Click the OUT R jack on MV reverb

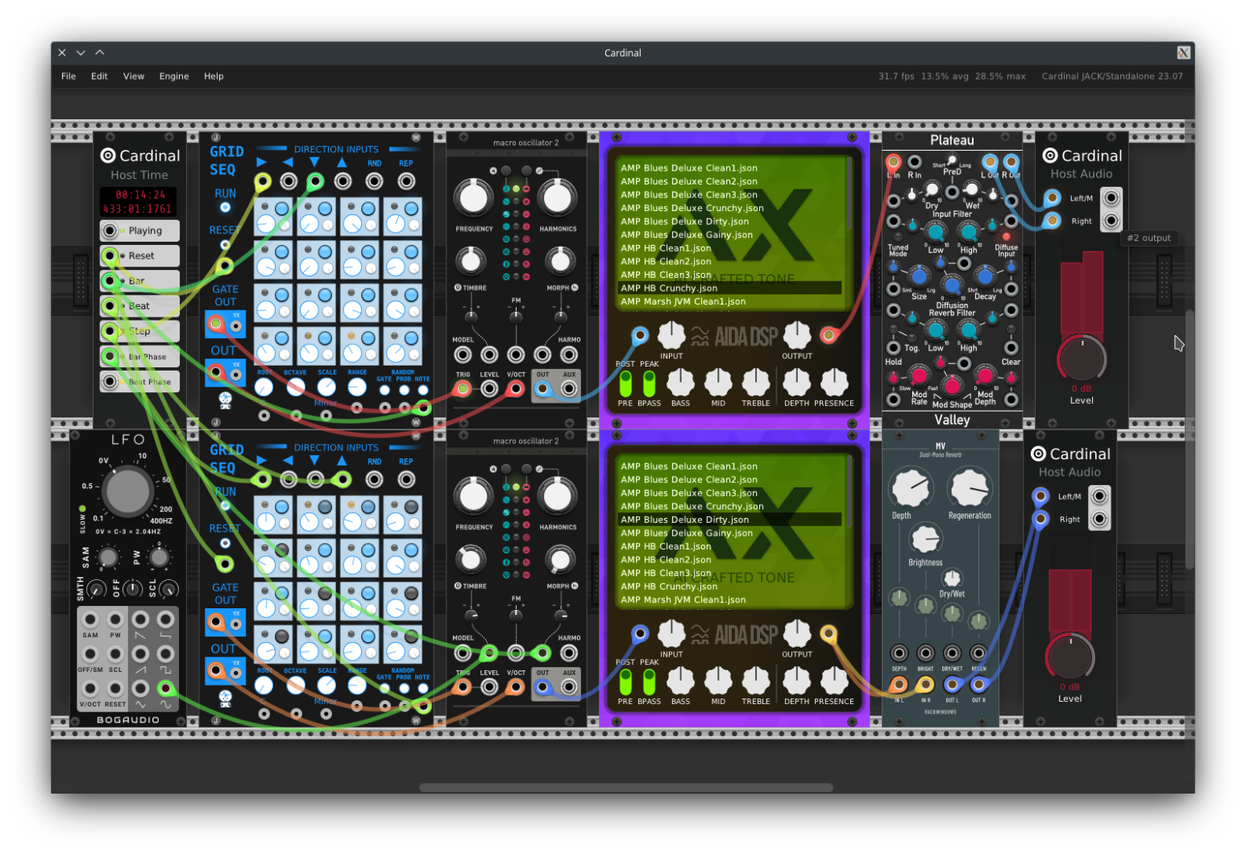tap(978, 685)
